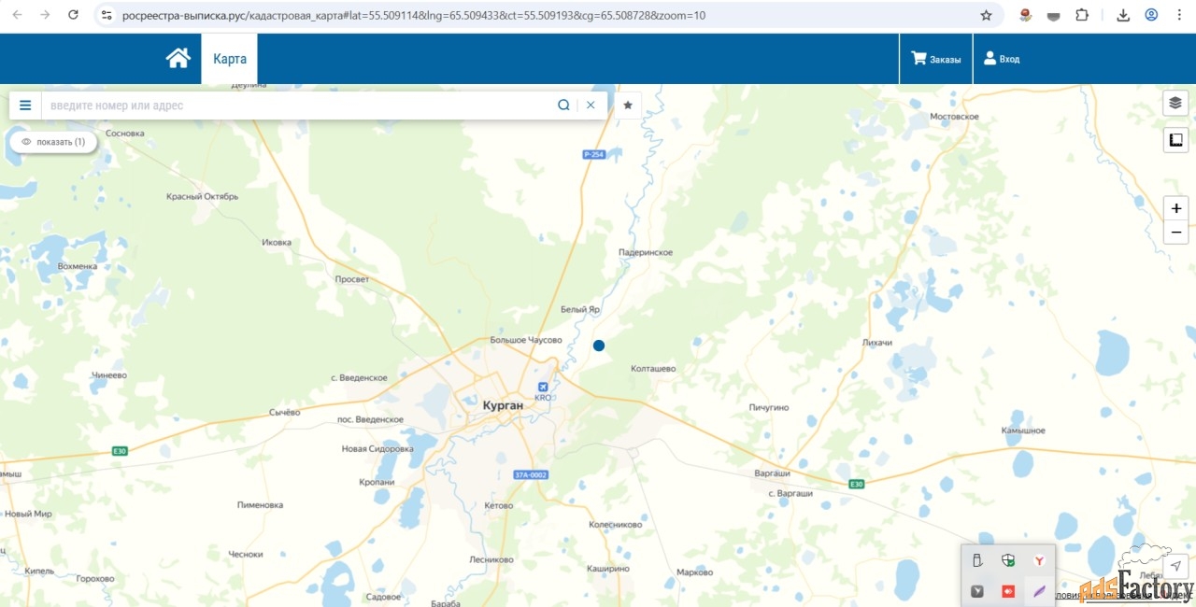Select the Красный Октябрь label on the map
This screenshot has height=607, width=1196.
(x=202, y=197)
